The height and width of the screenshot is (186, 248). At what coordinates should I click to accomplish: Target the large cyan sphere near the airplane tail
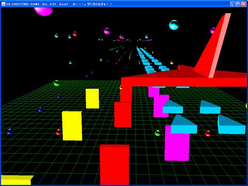[174, 25]
